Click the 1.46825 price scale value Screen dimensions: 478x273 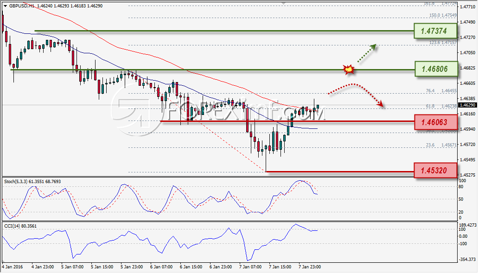tap(468, 68)
